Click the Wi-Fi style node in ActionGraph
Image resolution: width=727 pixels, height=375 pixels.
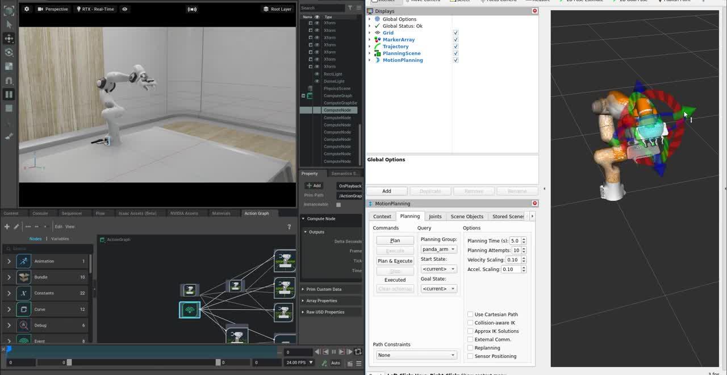pos(190,310)
